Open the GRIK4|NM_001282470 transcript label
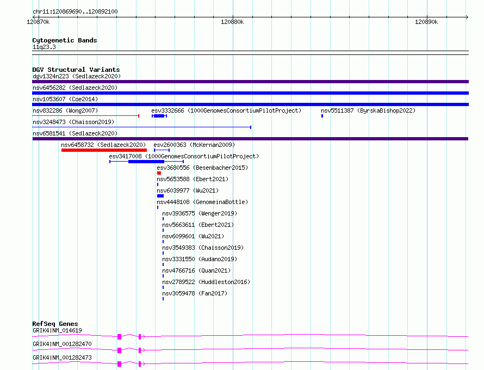Screen dimensions: 484x370 tap(62, 344)
